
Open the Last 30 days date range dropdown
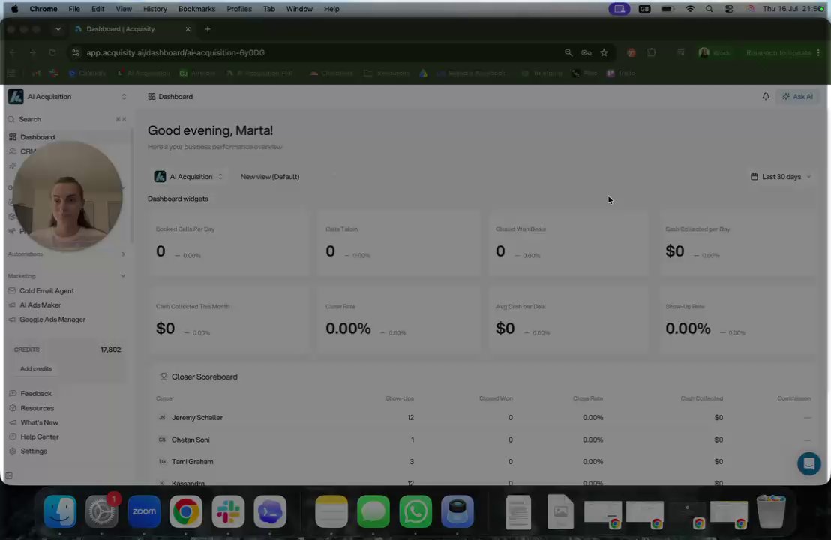[781, 177]
